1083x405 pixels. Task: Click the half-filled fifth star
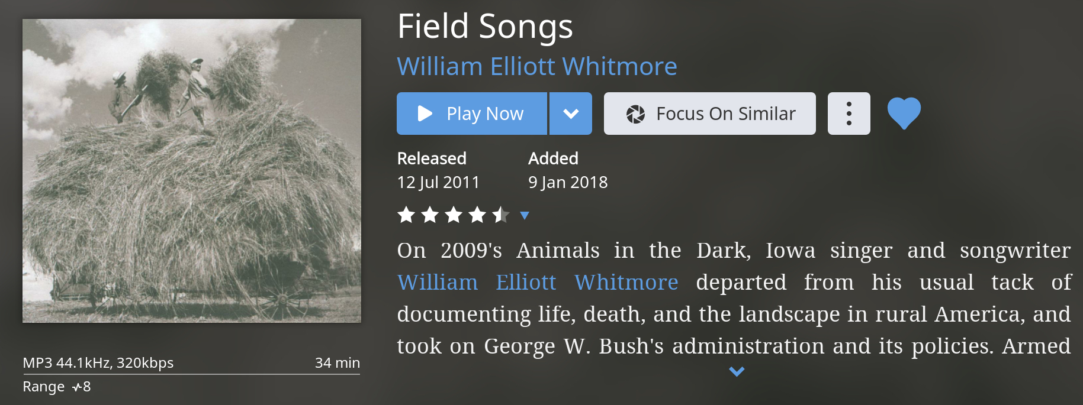[x=501, y=215]
